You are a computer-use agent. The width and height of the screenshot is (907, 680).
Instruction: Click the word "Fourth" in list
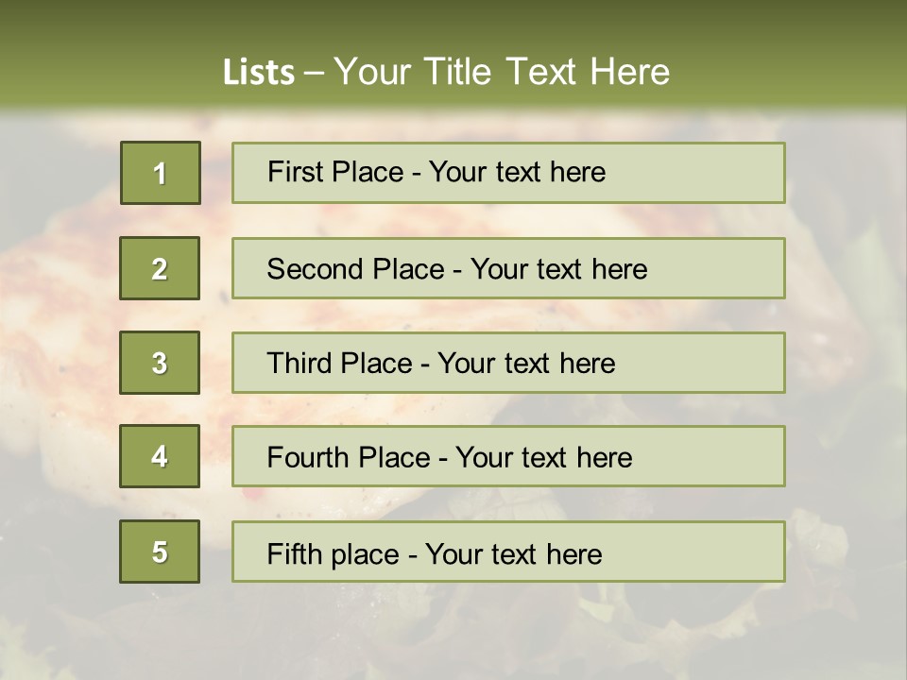pyautogui.click(x=307, y=457)
